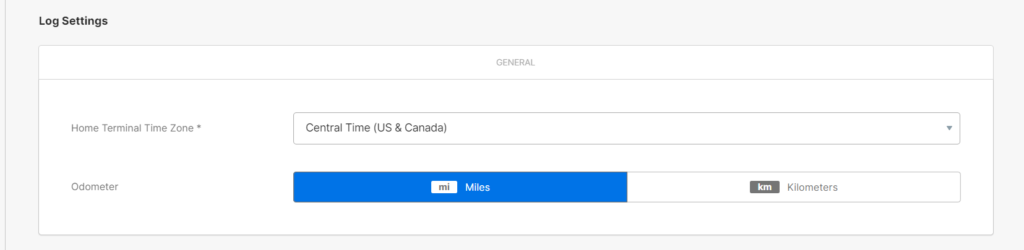The height and width of the screenshot is (250, 1024).
Task: Open the Home Terminal Time Zone dropdown
Action: [626, 128]
